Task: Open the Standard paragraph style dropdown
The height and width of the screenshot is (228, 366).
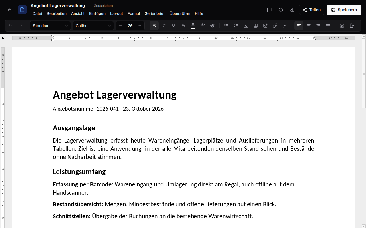Action: click(x=50, y=26)
